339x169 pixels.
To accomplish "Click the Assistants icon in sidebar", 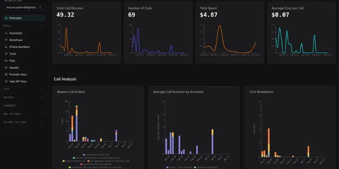I will click(x=6, y=33).
